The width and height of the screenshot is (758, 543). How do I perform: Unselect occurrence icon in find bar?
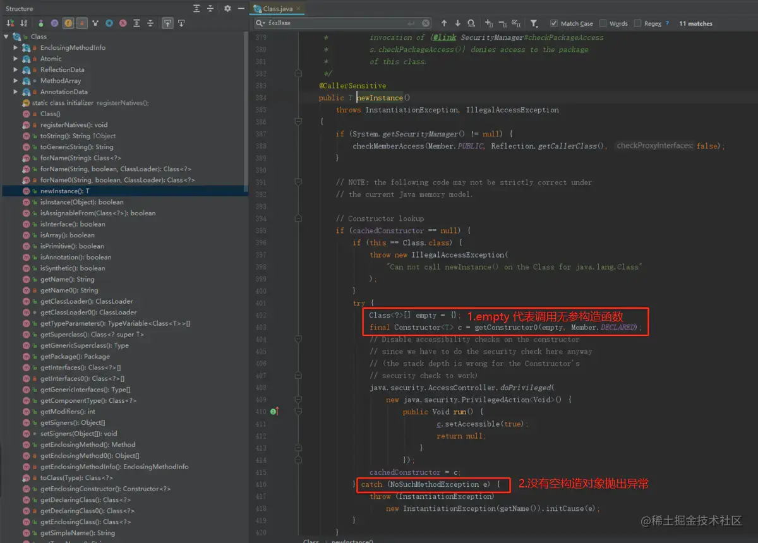pyautogui.click(x=503, y=23)
